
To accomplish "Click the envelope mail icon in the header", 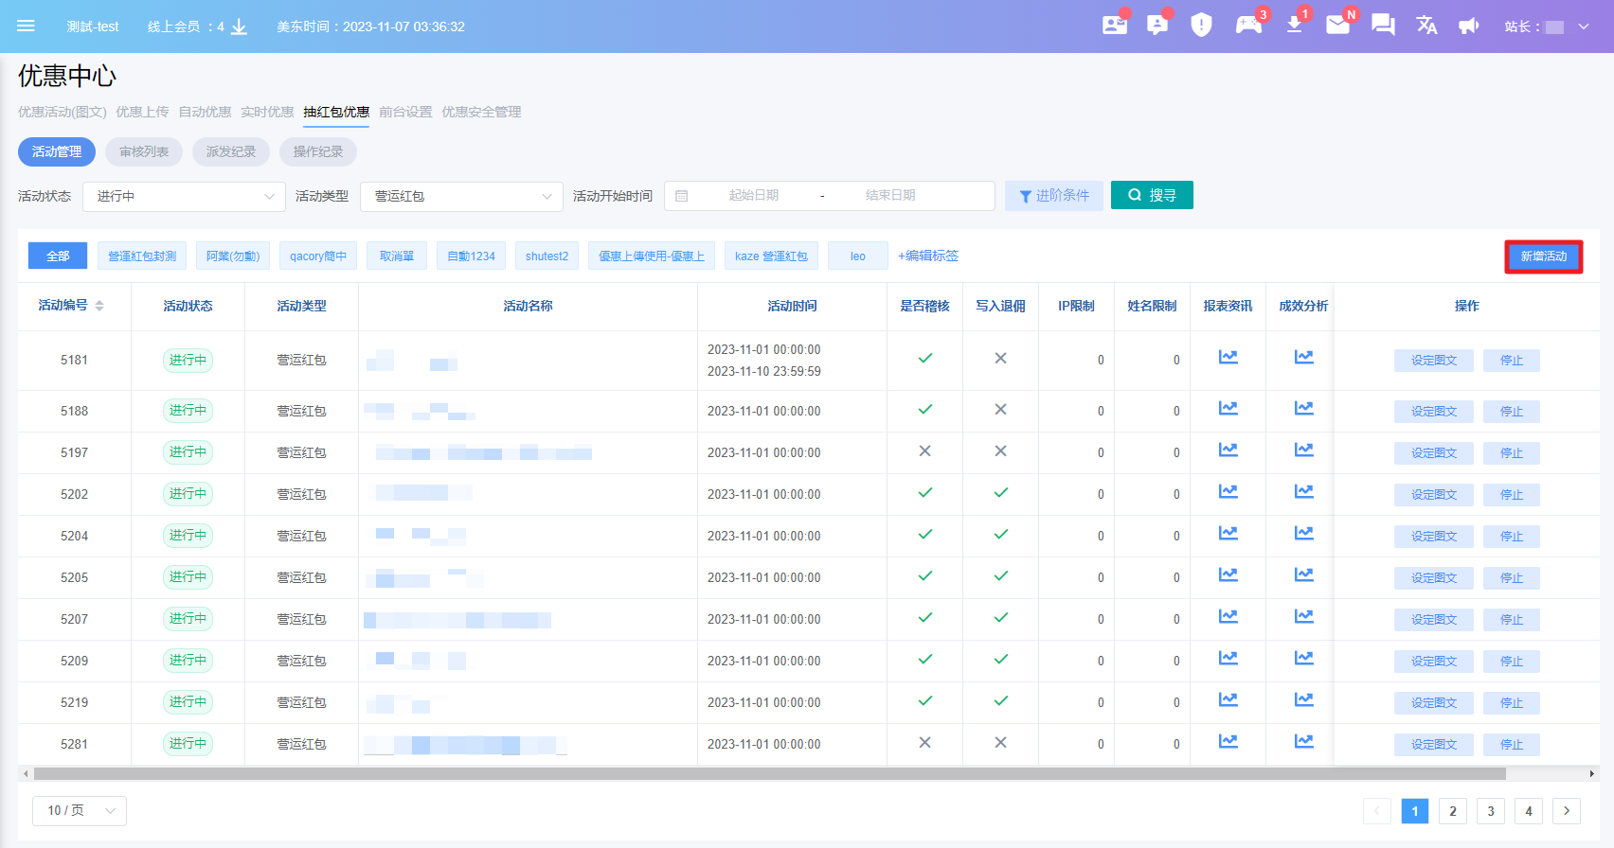I will pos(1337,26).
